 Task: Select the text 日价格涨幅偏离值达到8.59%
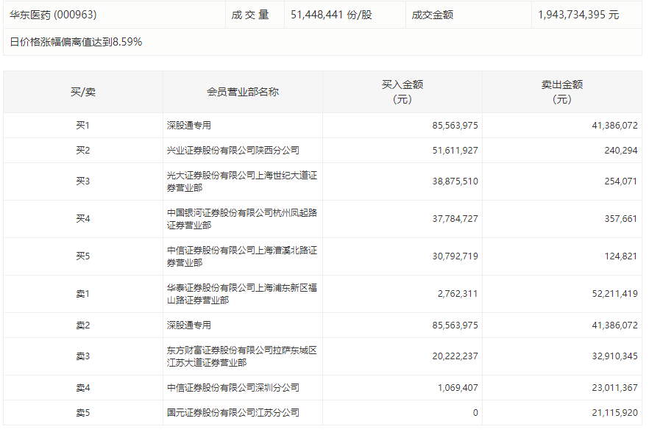pyautogui.click(x=76, y=42)
